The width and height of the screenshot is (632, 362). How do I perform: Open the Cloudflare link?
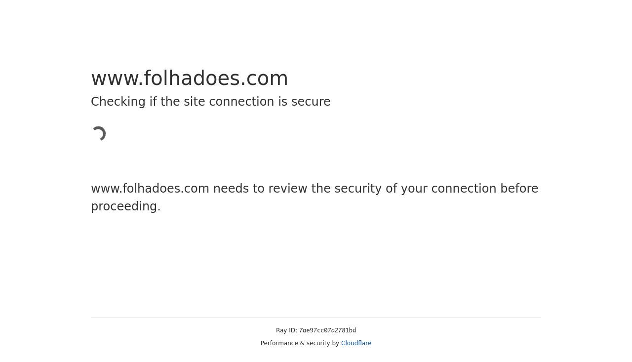356,343
